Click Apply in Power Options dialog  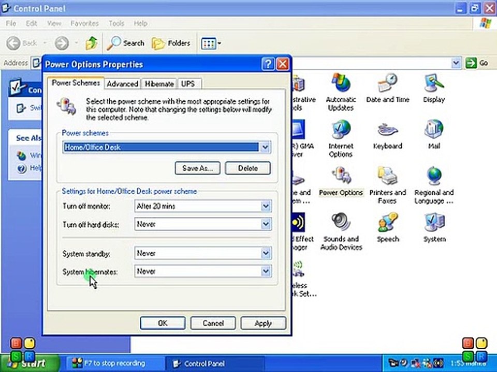pos(263,323)
